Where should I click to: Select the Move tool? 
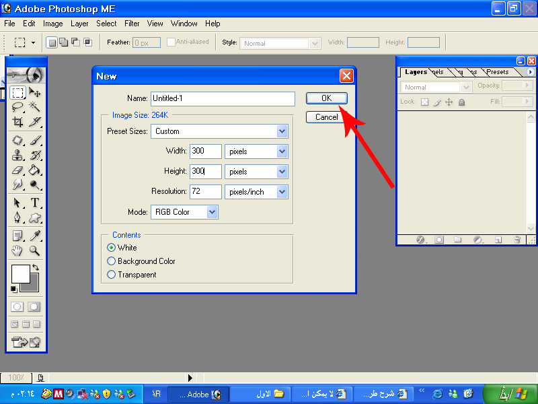point(35,92)
